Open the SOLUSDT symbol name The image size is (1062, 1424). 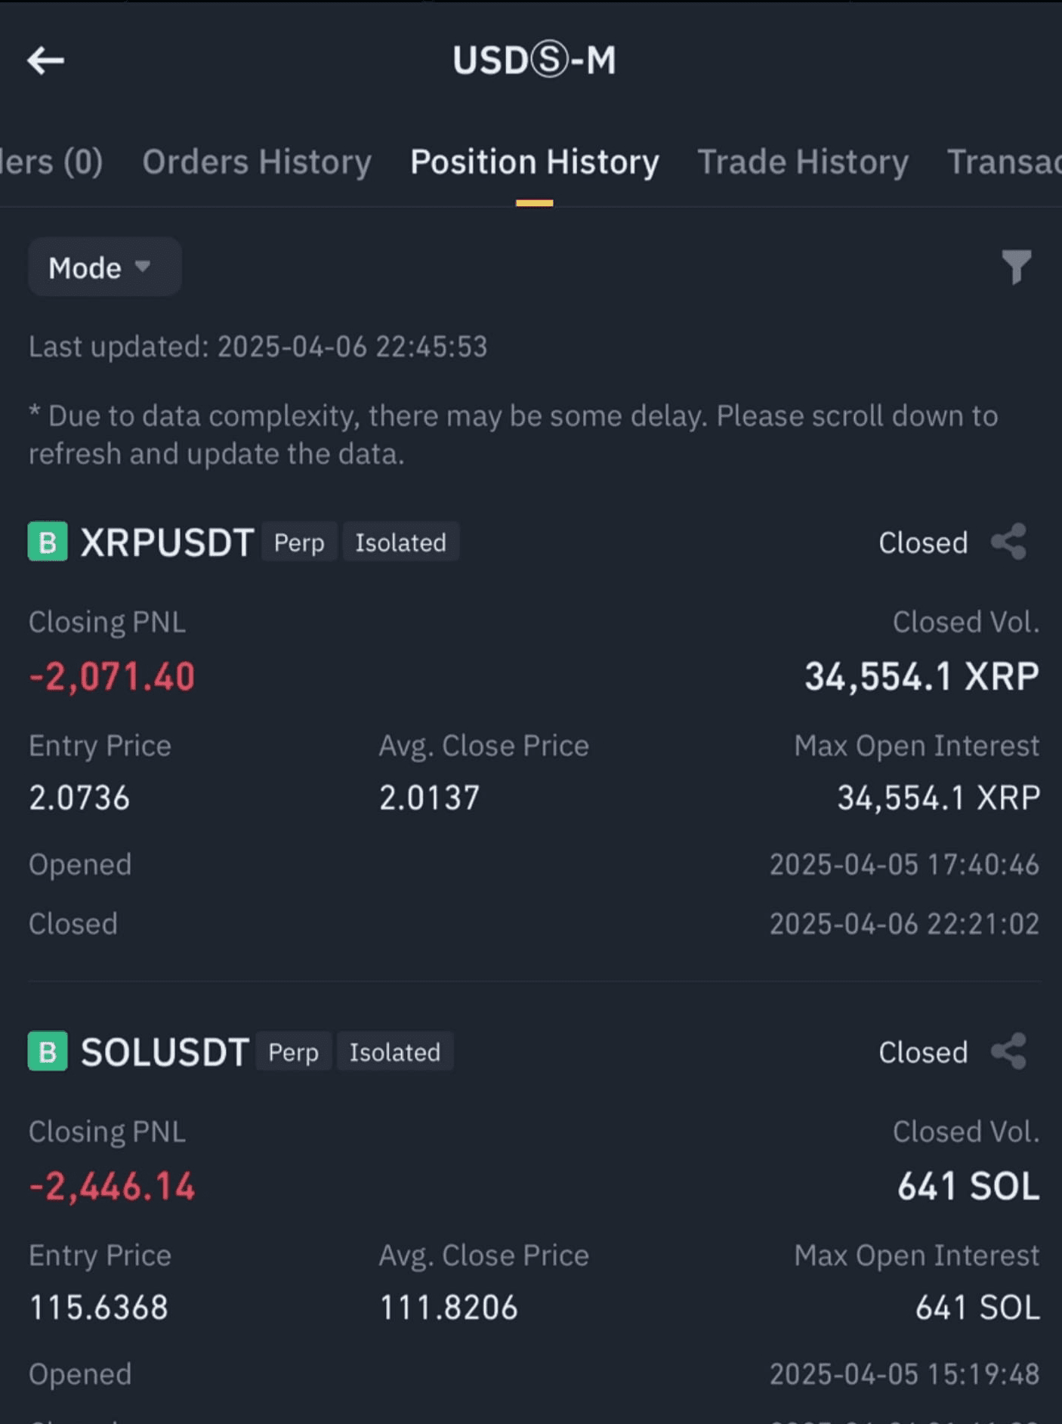tap(165, 1052)
